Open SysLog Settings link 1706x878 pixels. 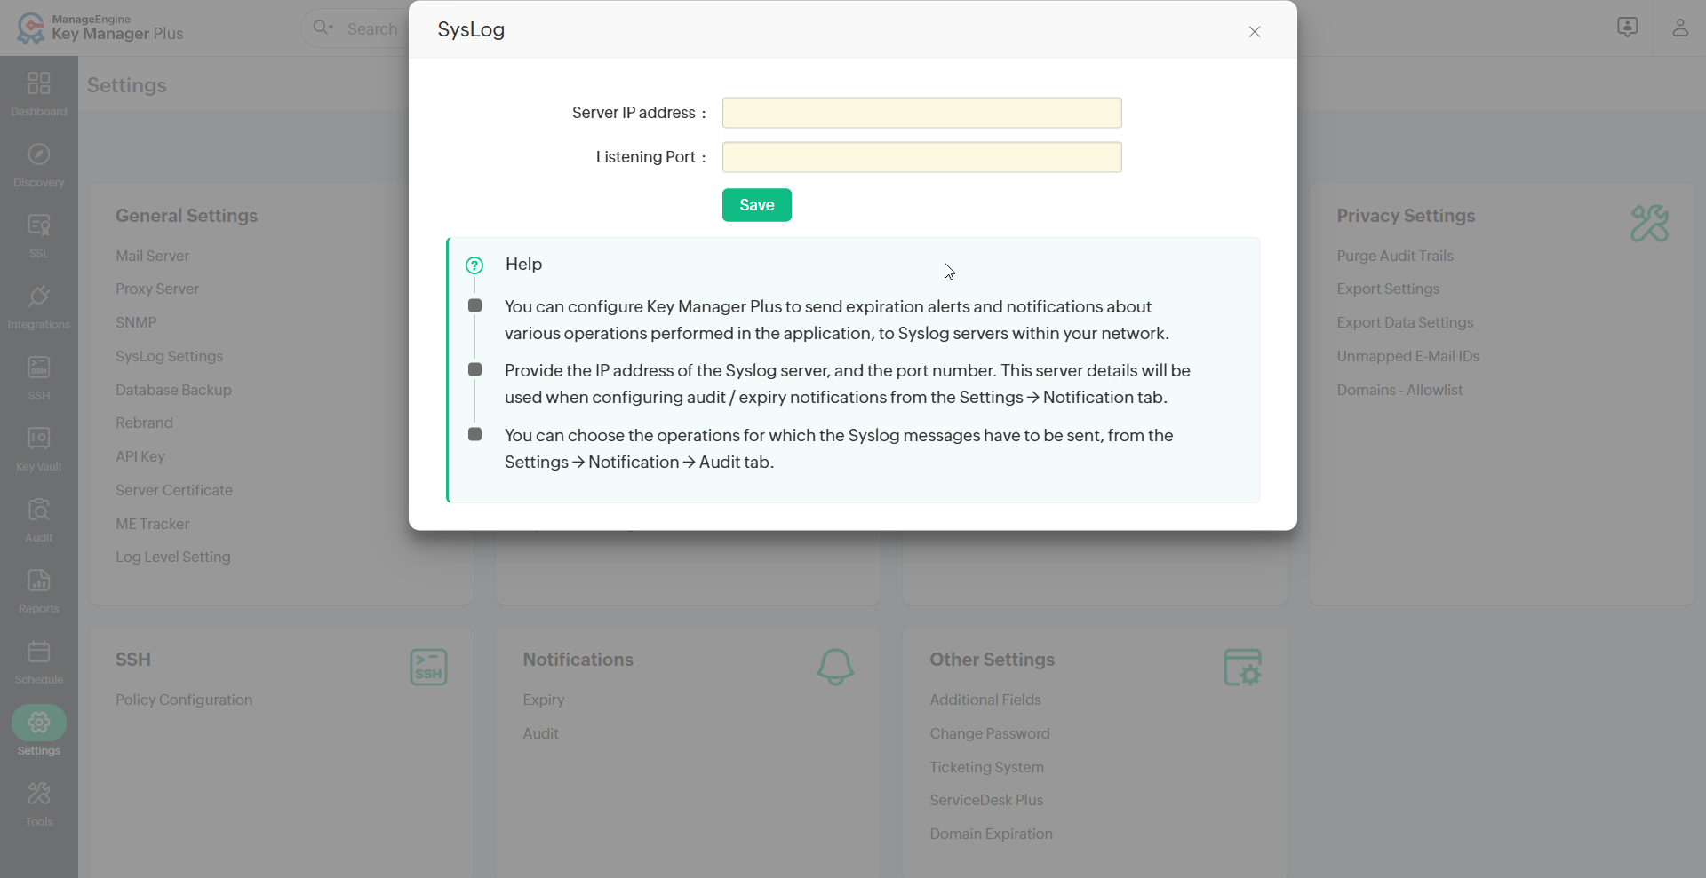coord(169,356)
